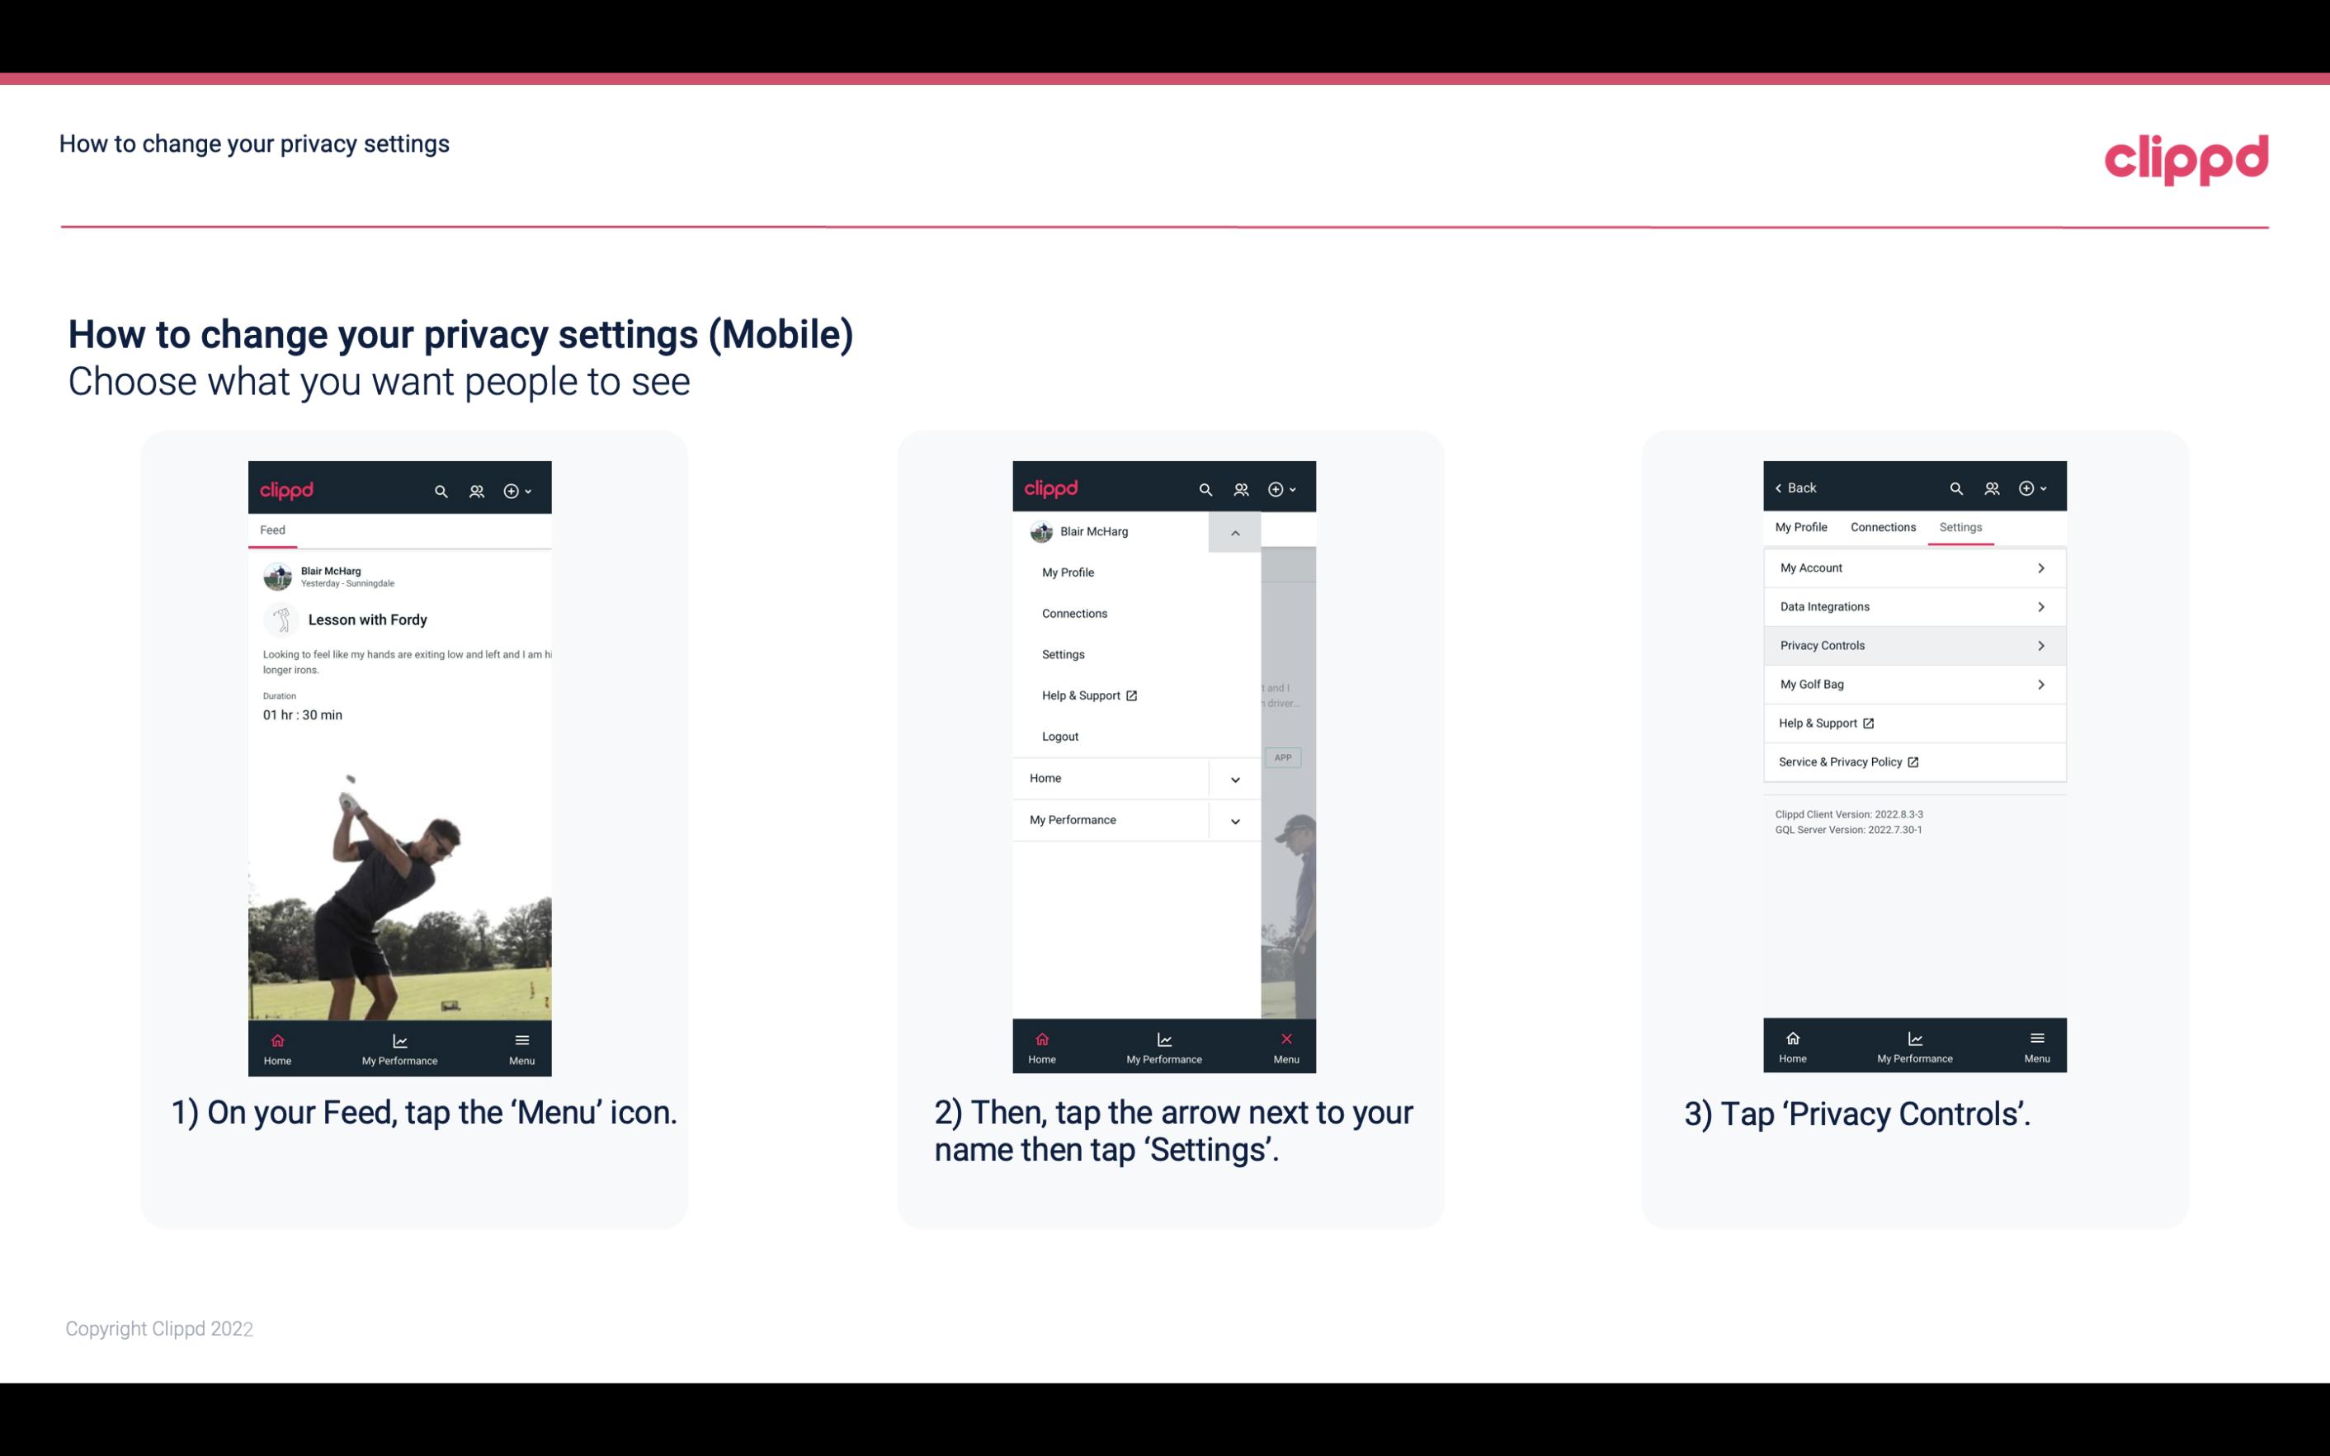Toggle Connections tab in settings screen

(1882, 526)
